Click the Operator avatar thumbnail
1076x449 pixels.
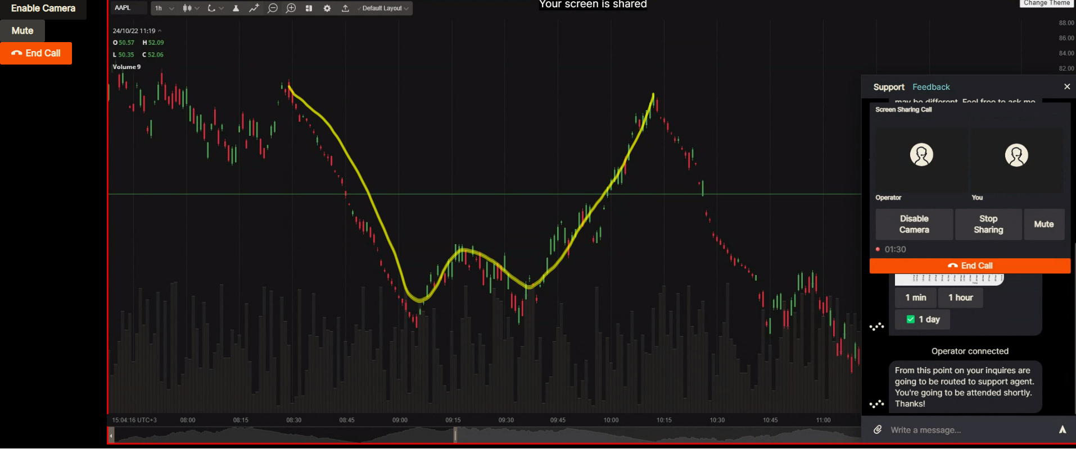click(x=921, y=155)
